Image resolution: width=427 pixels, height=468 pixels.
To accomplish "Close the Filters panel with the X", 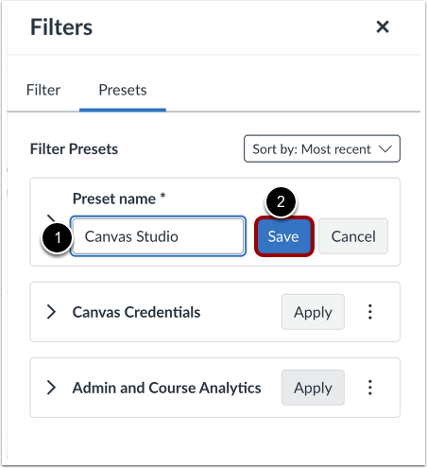I will [x=383, y=26].
